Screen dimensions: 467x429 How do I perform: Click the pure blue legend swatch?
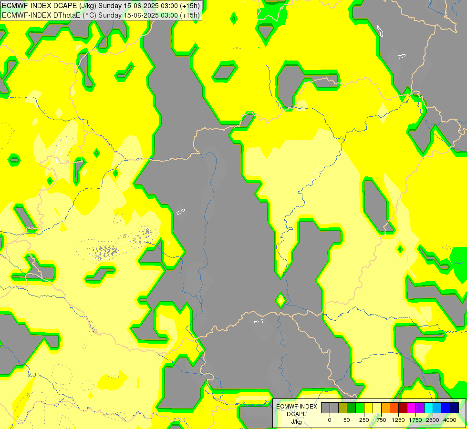446,408
